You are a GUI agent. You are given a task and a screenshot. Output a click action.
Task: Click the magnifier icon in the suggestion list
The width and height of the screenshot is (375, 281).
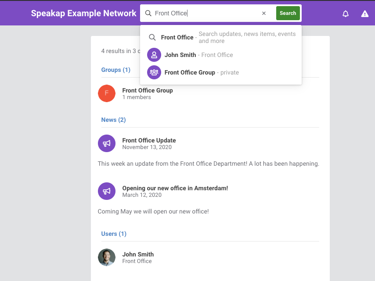(x=152, y=37)
